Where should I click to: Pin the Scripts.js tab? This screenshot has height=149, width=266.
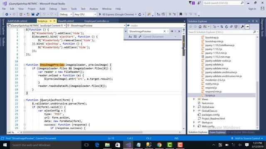point(50,21)
